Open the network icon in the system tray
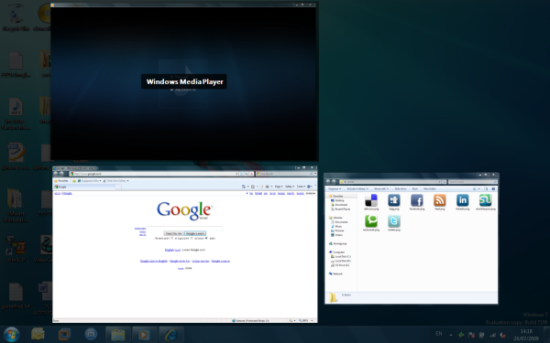Screen dimensions: 550x343 tap(492, 335)
